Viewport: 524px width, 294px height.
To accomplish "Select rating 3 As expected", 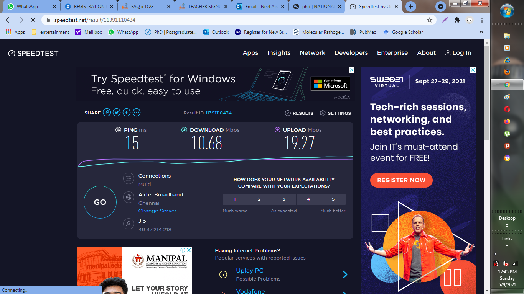I will pyautogui.click(x=284, y=199).
